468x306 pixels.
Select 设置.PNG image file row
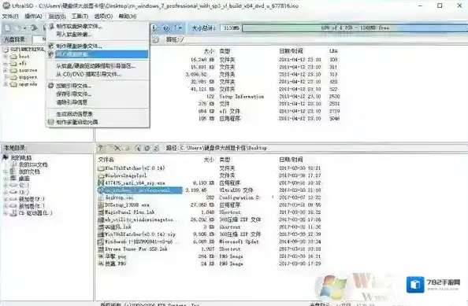coord(210,264)
